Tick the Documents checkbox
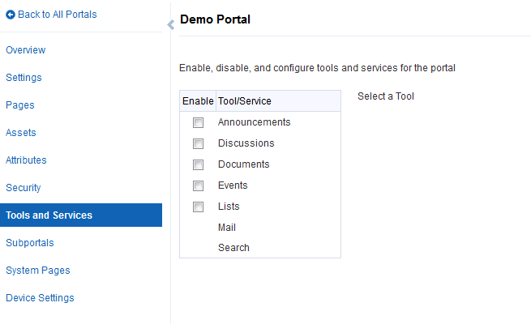Screen dimensions: 531x324 tap(198, 164)
